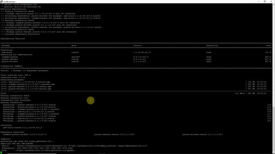Click the 'Generating yum cache' line
Viewport: 275px width, 154px height.
click(27, 141)
